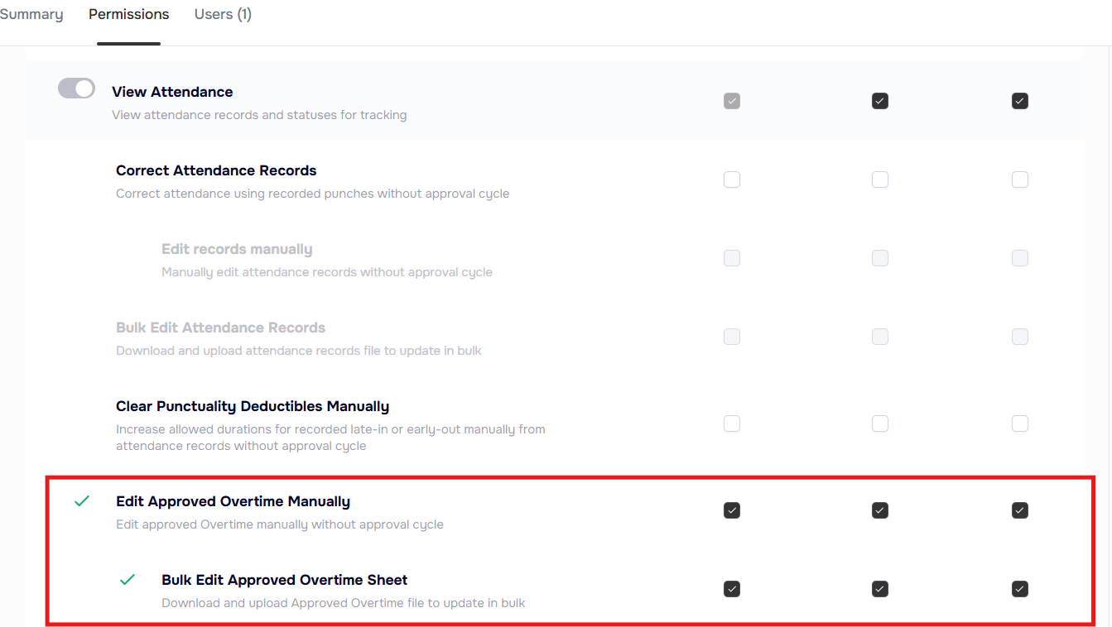Switch to the Users (1) tab
Screen dimensions: 1112x627
tap(223, 14)
